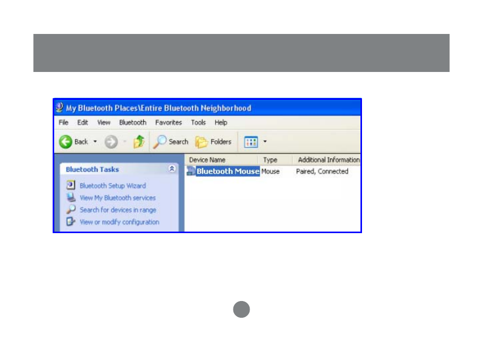This screenshot has width=483, height=337.
Task: Click the Bluetooth Tasks panel heading
Action: [x=92, y=169]
